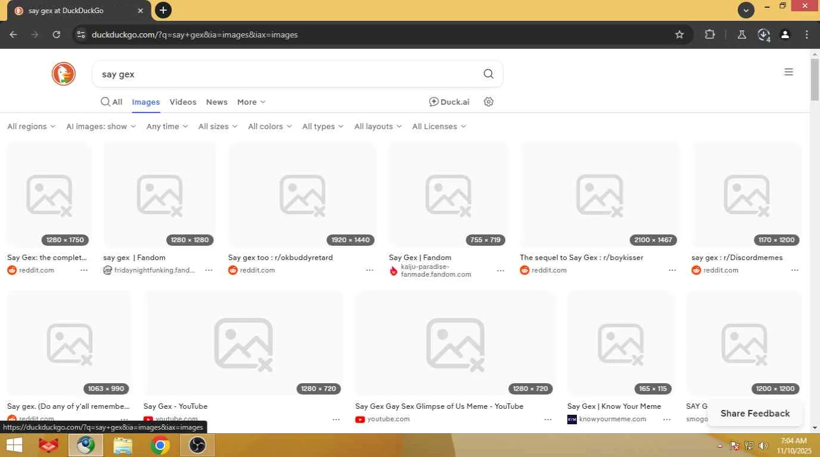Image resolution: width=820 pixels, height=457 pixels.
Task: Open 'The sequel to Say Gex : r/boykisser' link
Action: (582, 258)
